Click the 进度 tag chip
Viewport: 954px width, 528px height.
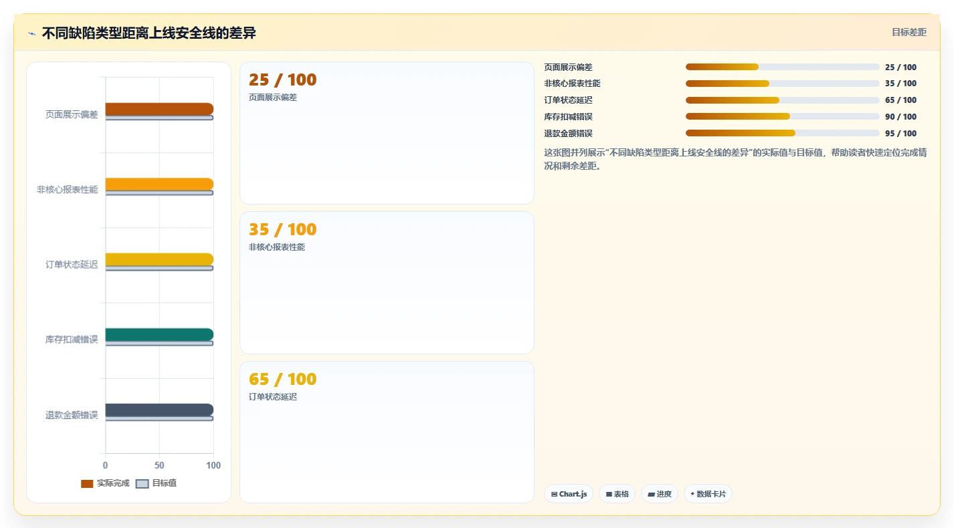pos(660,494)
